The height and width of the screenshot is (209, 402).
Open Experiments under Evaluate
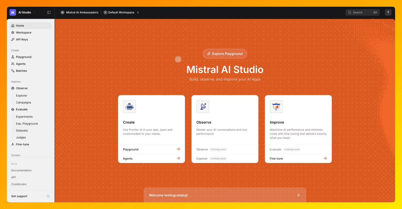point(24,117)
